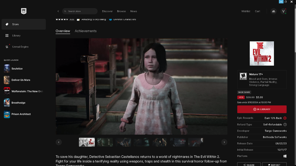Open the Friends icon
296x166 pixels.
[274, 11]
